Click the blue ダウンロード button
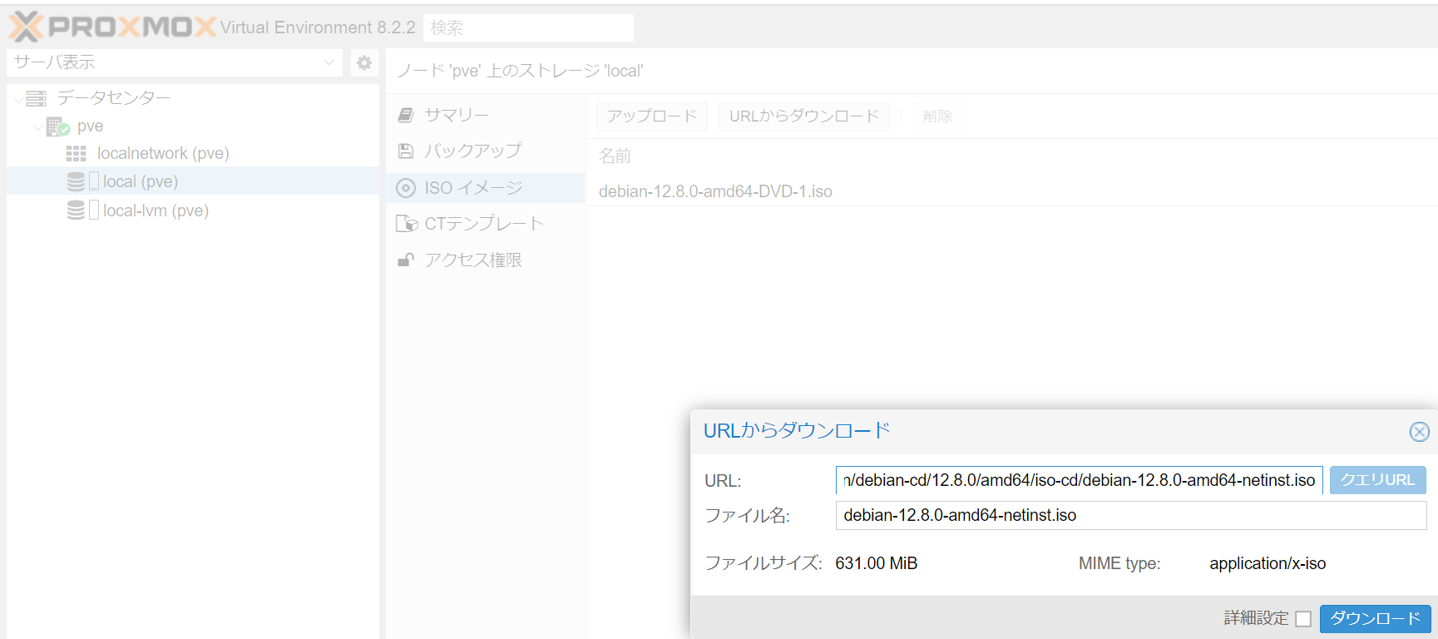1438x639 pixels. click(x=1376, y=619)
